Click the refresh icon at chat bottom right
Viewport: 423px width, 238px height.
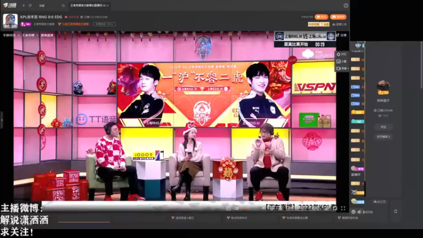click(396, 211)
